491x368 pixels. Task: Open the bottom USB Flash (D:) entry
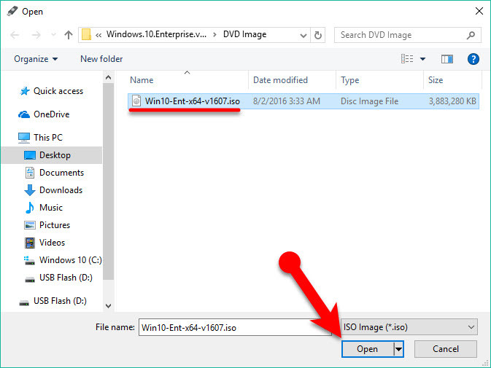[60, 300]
